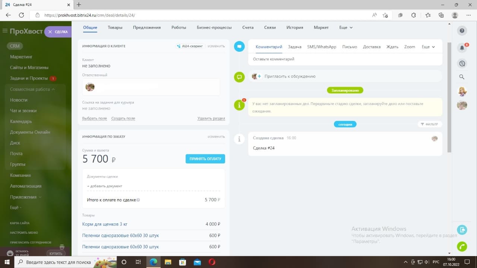The height and width of the screenshot is (268, 477).
Task: Open the hamburger menu beside ПроХвост
Action: click(5, 31)
